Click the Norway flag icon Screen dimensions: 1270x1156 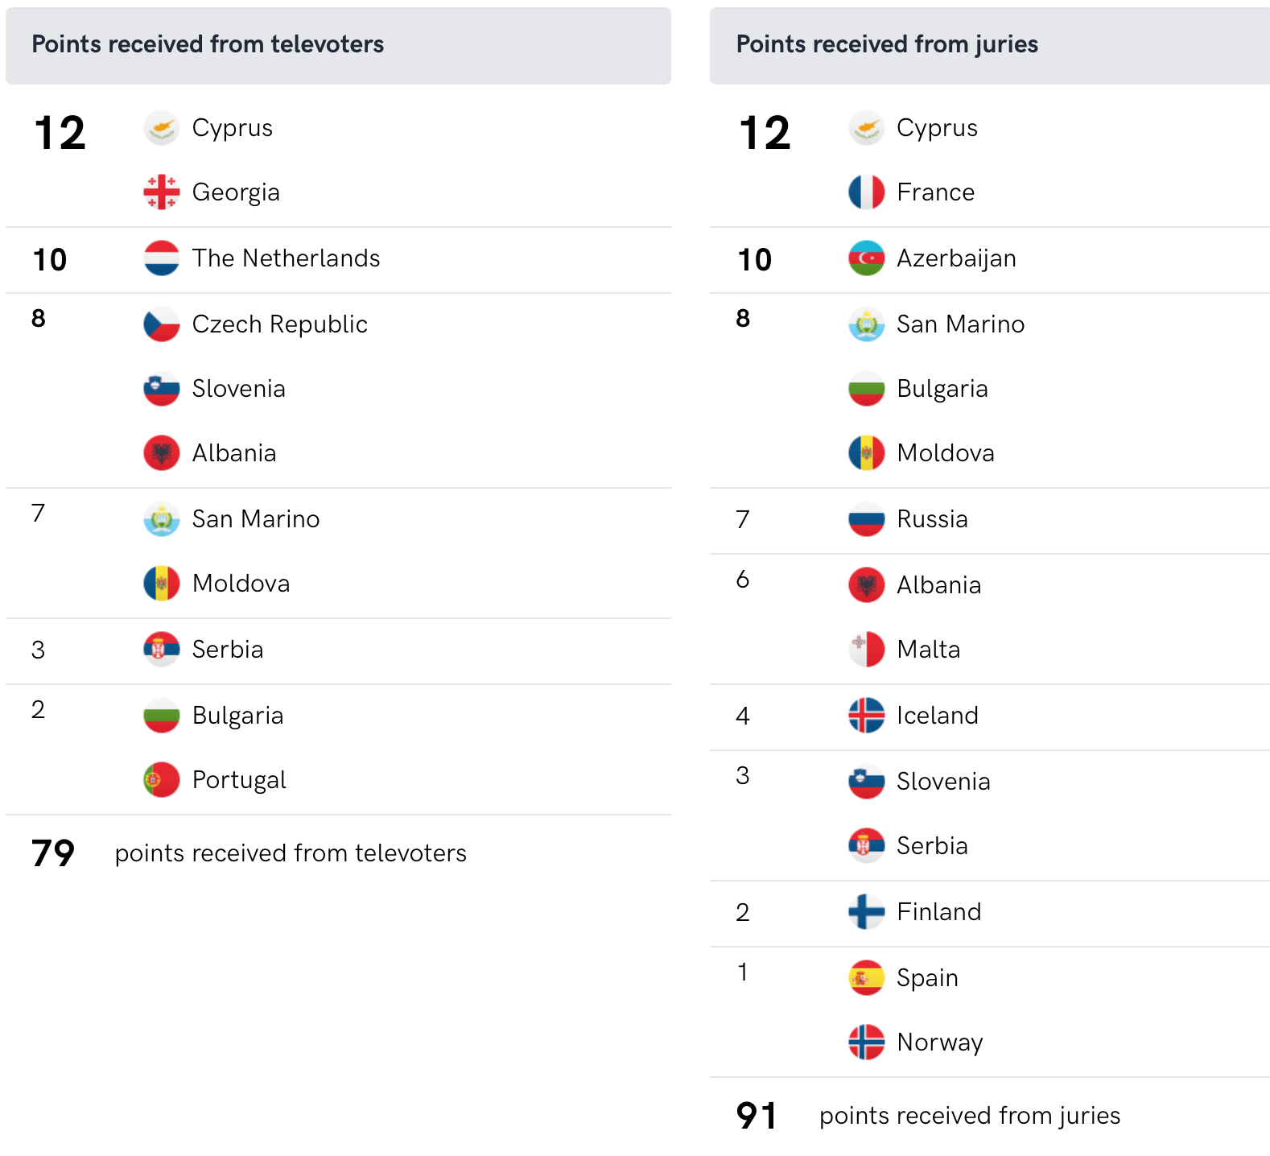(x=866, y=1042)
